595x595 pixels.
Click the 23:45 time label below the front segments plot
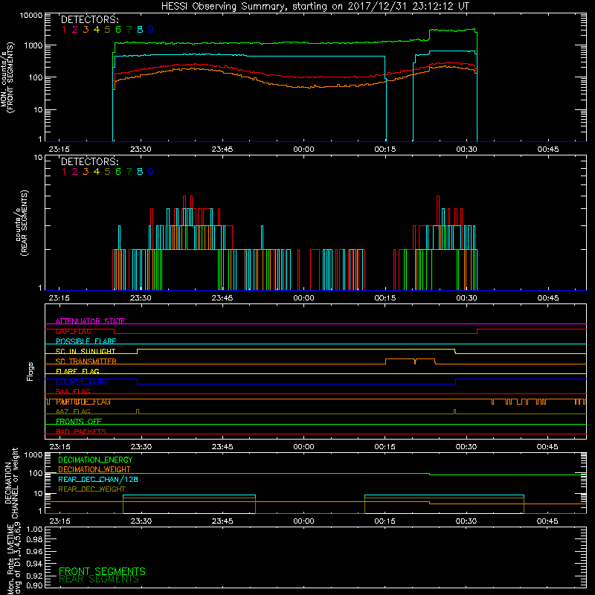pos(222,149)
